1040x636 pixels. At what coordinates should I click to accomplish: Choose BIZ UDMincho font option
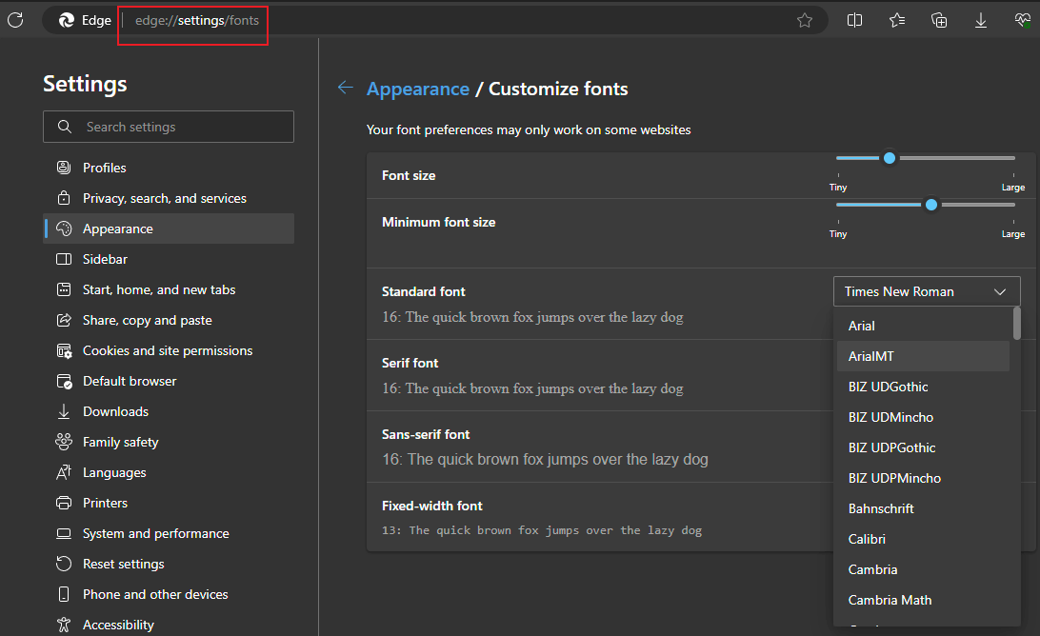(923, 417)
